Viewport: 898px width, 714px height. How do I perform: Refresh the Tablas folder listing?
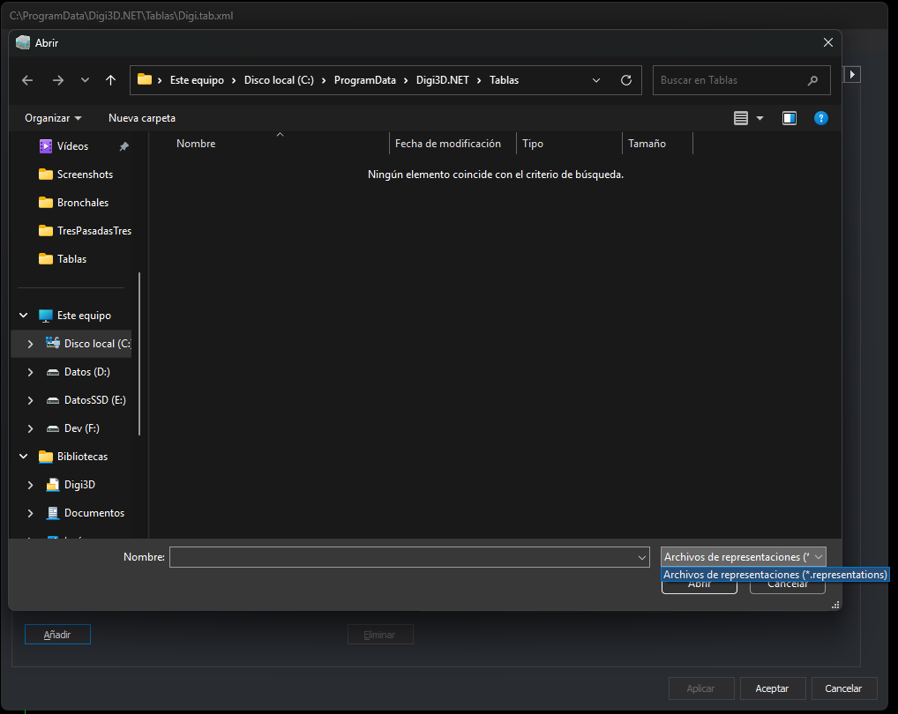(626, 80)
